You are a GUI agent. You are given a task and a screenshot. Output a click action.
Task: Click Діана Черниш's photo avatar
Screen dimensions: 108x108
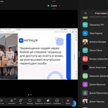(x=85, y=102)
